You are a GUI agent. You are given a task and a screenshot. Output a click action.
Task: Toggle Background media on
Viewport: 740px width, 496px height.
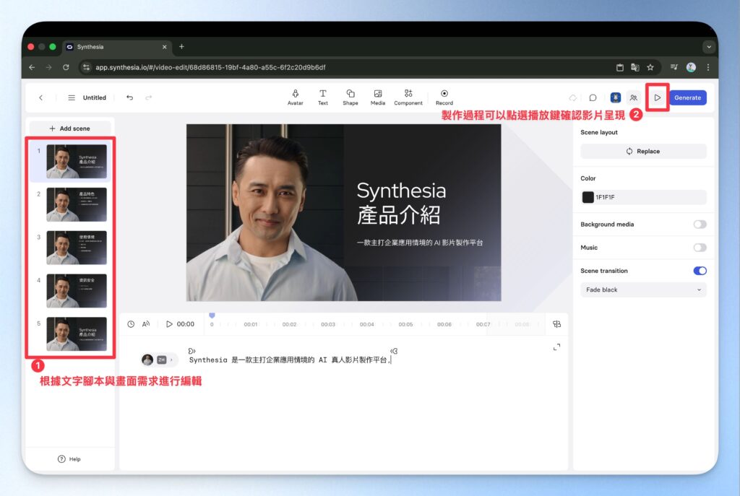pos(699,225)
